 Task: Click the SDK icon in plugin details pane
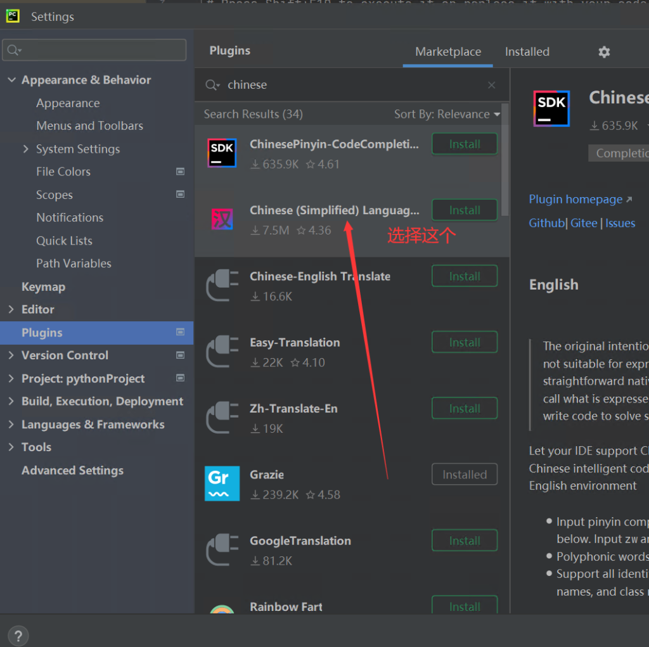point(551,108)
